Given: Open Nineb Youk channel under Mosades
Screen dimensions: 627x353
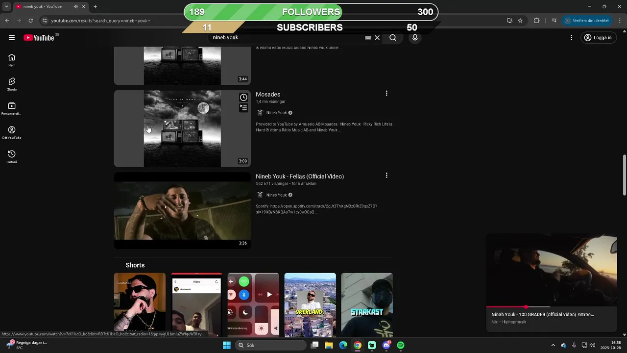Looking at the screenshot, I should 277,113.
